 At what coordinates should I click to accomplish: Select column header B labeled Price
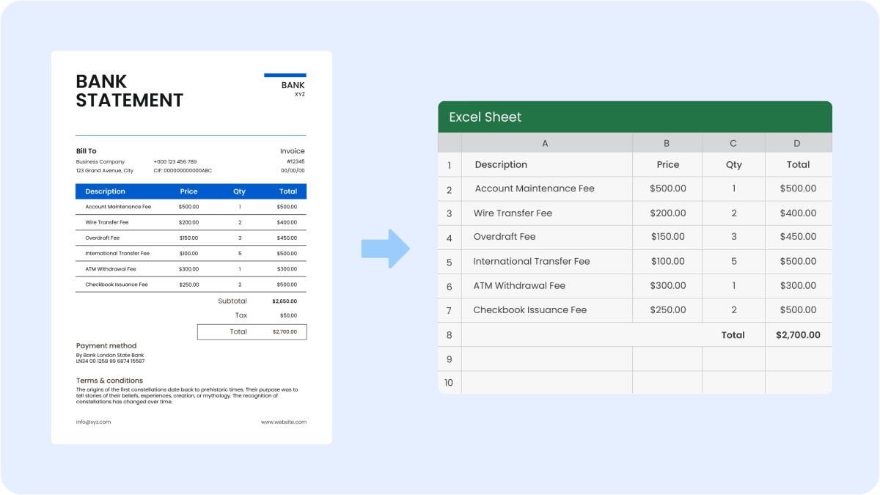[667, 142]
